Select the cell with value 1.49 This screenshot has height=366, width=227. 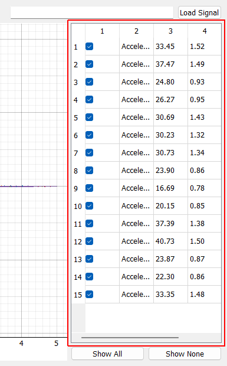point(205,64)
